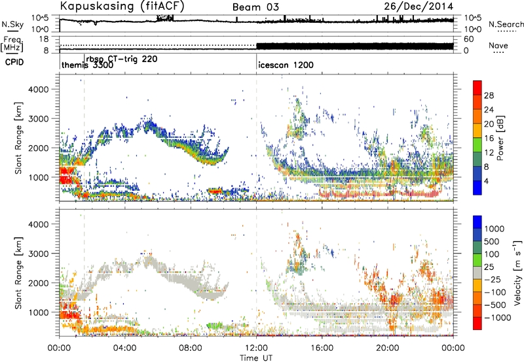
Task: Click the 'Freq. [MHz]' axis label
Action: [12, 44]
